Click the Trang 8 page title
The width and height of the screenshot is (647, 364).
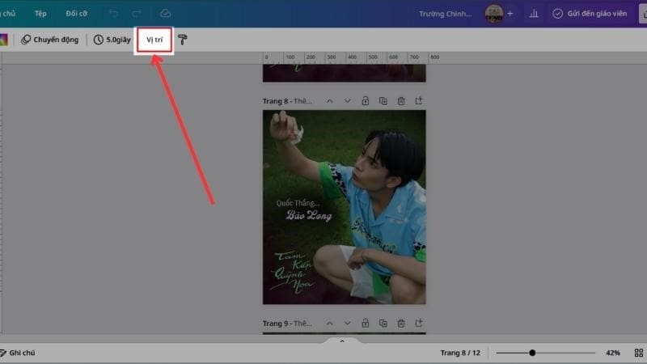tap(287, 101)
